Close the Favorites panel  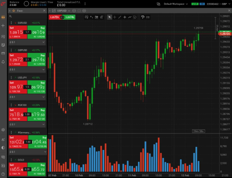click(44, 11)
